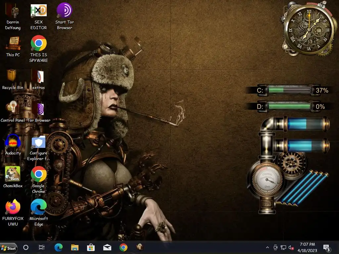Open Microsoft Store from the taskbar
Viewport: 339px width, 254px height.
pyautogui.click(x=91, y=247)
